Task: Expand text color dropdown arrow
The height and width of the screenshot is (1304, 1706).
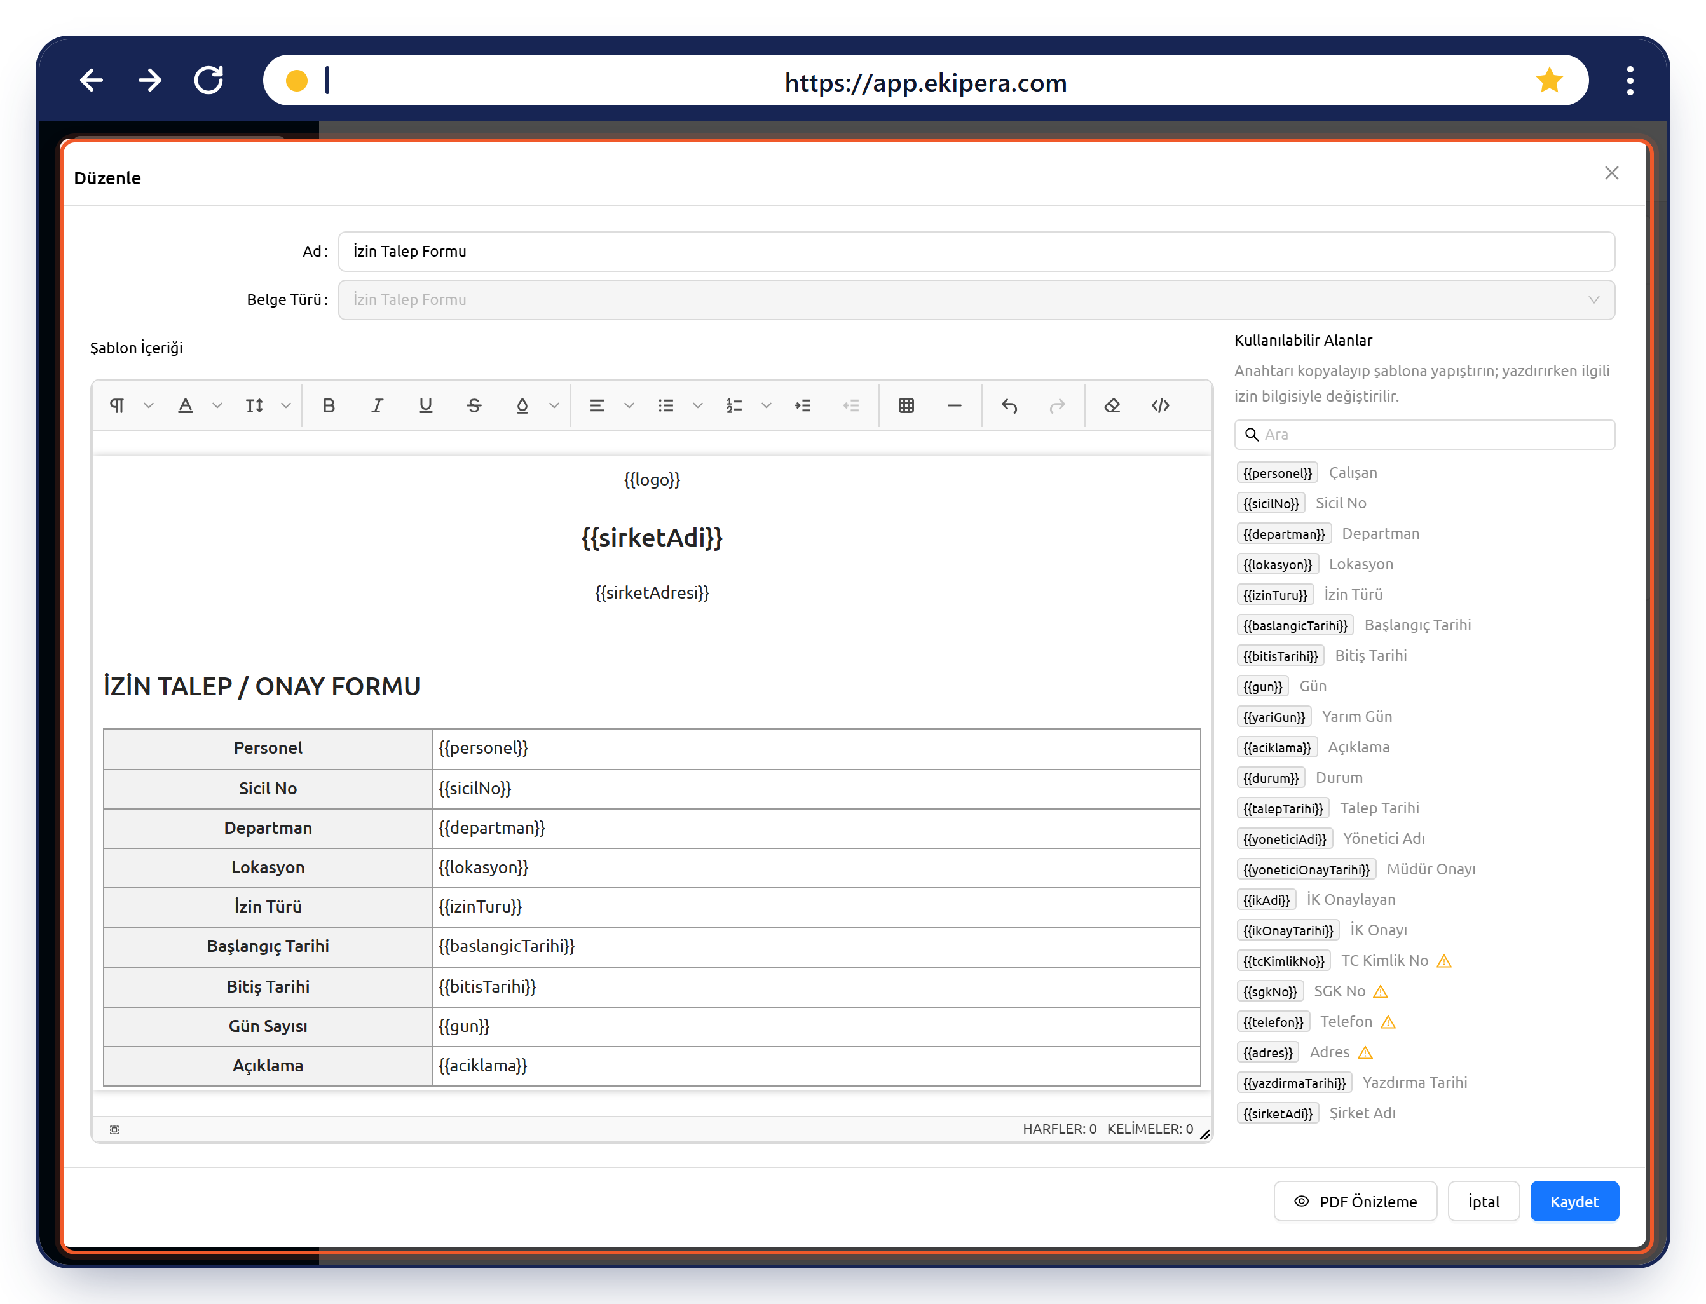Action: pos(217,405)
